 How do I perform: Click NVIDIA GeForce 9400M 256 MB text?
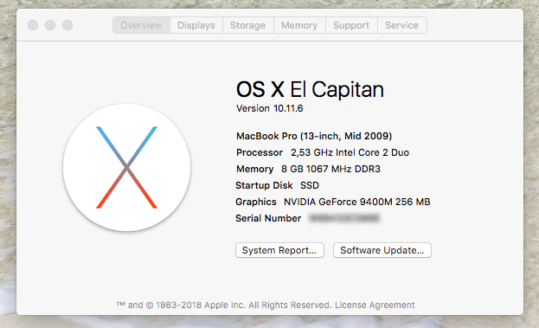[356, 202]
